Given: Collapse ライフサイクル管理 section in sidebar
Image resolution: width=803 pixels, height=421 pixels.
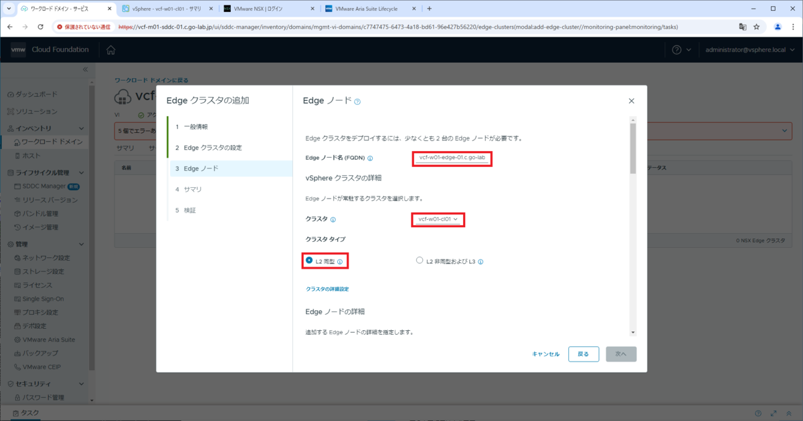Looking at the screenshot, I should coord(82,172).
